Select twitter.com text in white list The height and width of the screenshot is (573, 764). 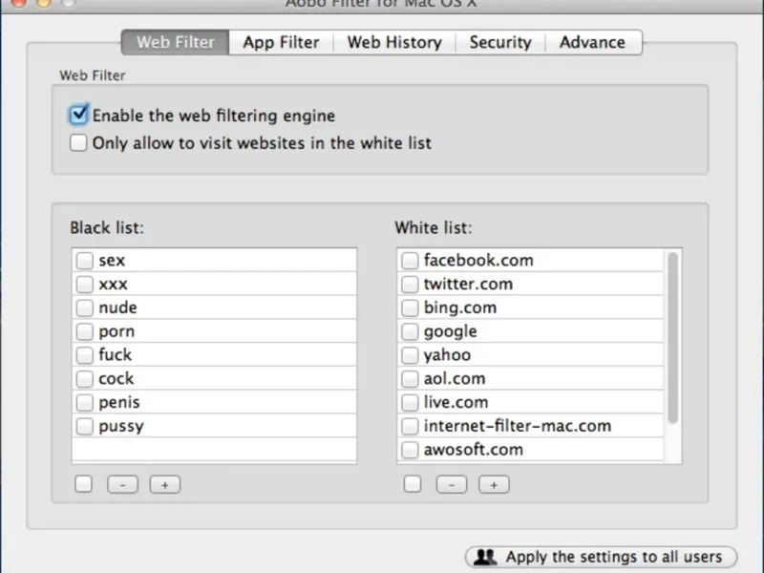[x=468, y=284]
